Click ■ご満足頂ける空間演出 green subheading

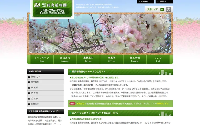tap(86, 119)
